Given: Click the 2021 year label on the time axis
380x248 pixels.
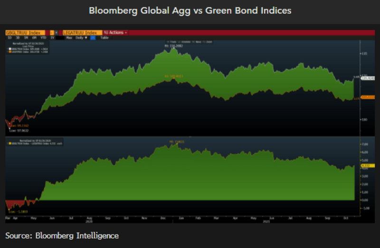Looking at the screenshot, I should coord(266,221).
